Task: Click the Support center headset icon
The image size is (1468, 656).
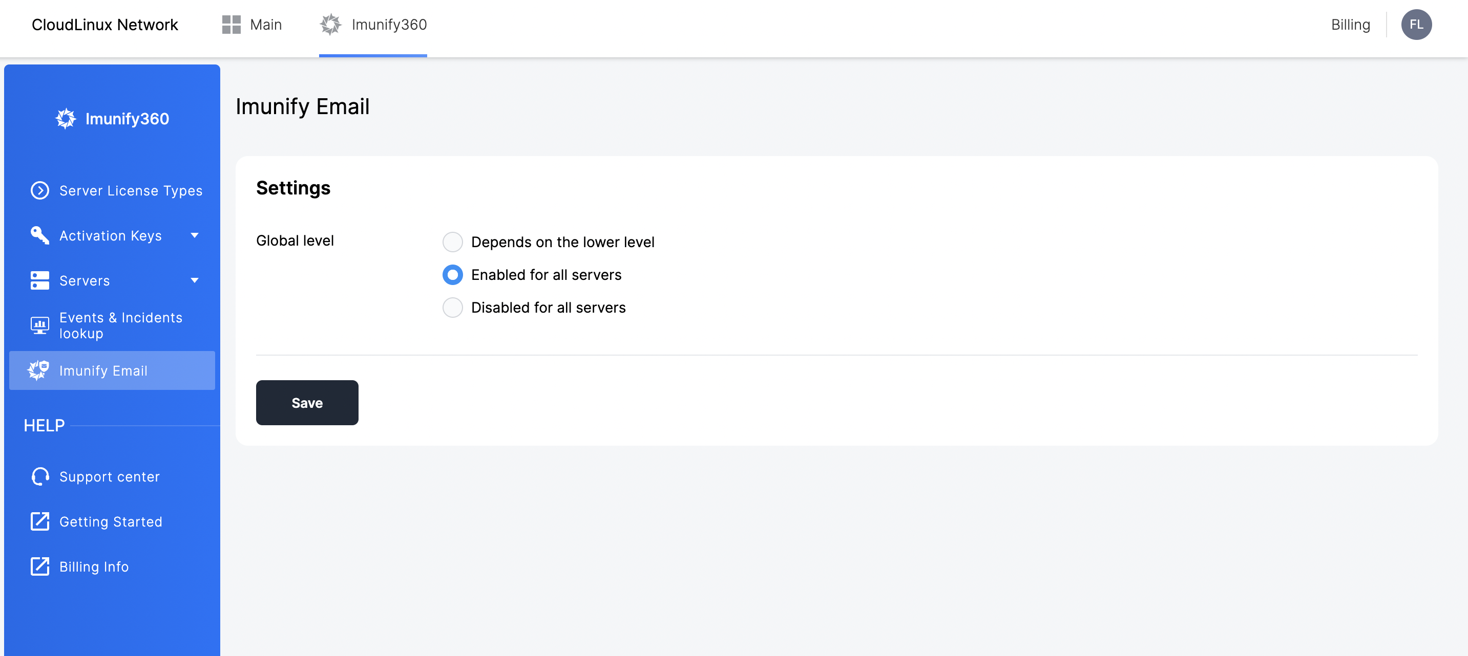Action: click(39, 476)
